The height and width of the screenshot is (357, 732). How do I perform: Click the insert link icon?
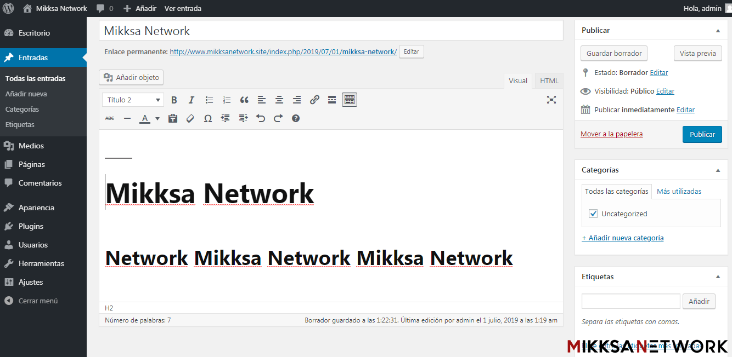pos(314,100)
